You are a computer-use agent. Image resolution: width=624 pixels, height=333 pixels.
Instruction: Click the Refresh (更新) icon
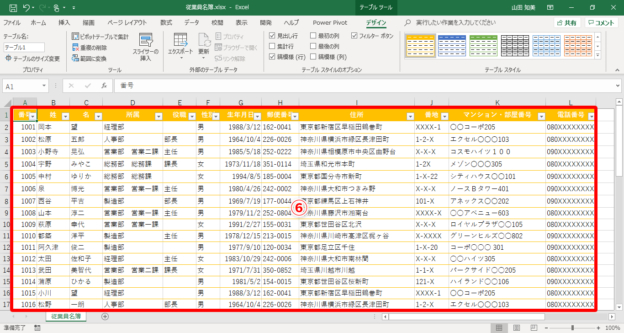(x=204, y=40)
